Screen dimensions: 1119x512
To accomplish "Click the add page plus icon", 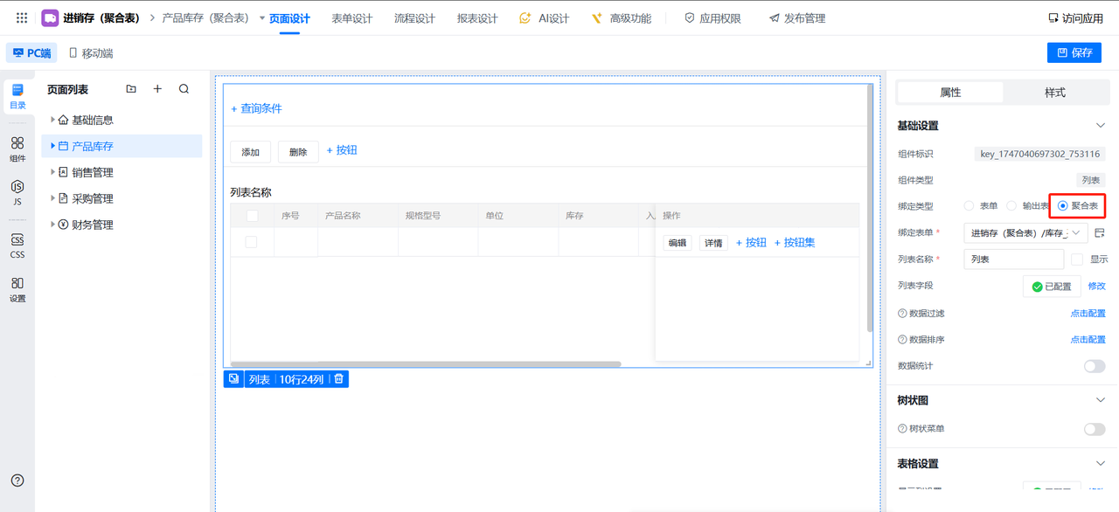I will [x=157, y=89].
